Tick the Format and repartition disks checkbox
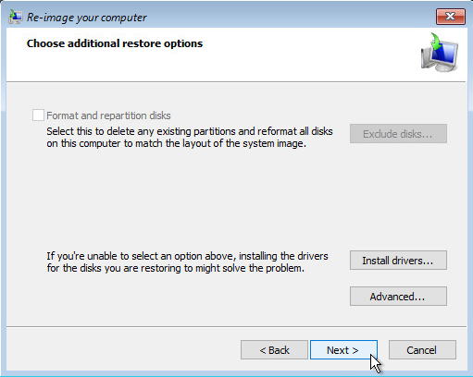This screenshot has width=473, height=377. [38, 116]
